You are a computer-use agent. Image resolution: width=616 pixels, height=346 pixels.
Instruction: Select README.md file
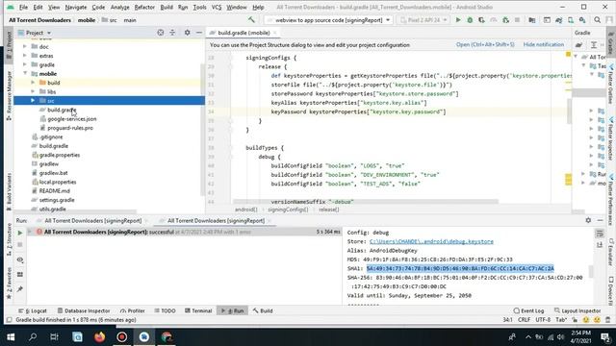point(54,191)
